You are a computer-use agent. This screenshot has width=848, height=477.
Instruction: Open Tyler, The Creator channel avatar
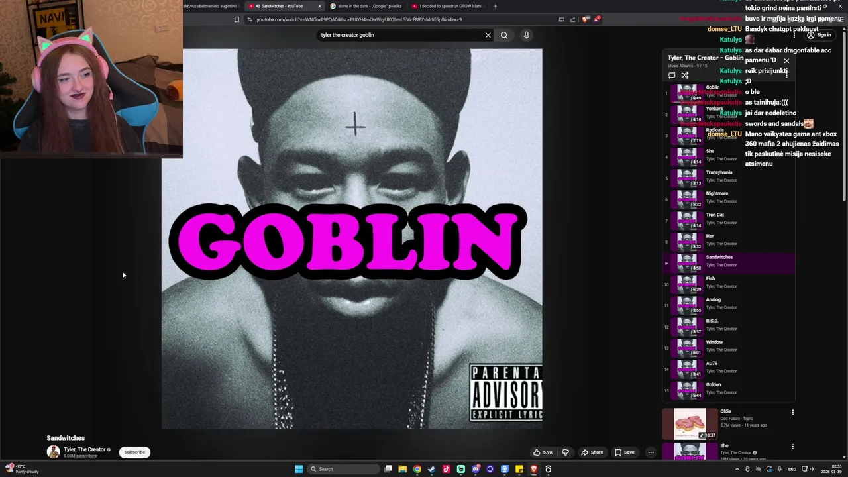[53, 452]
